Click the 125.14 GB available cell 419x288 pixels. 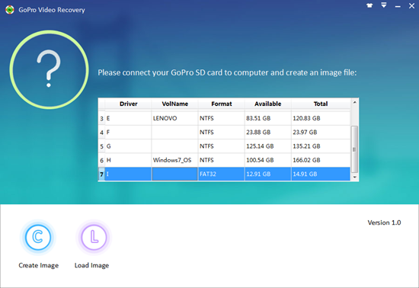pyautogui.click(x=267, y=146)
